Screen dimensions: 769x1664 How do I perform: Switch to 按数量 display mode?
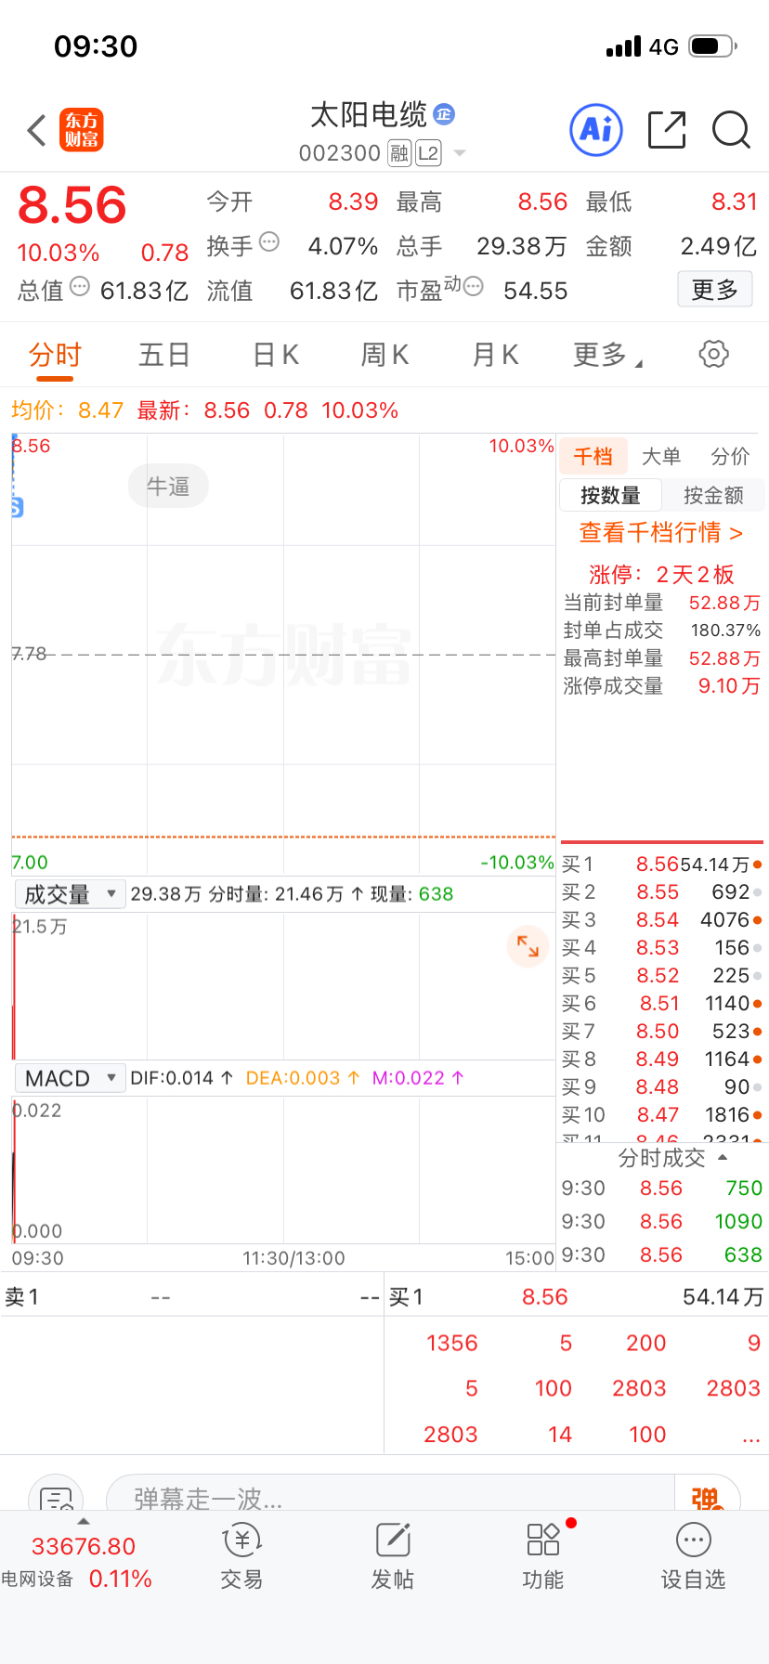click(610, 495)
